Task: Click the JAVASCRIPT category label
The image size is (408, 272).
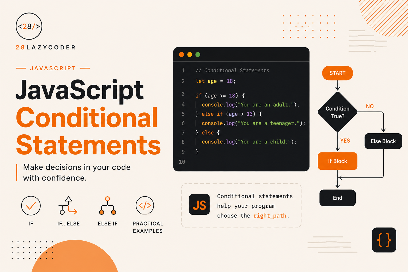Action: click(53, 68)
